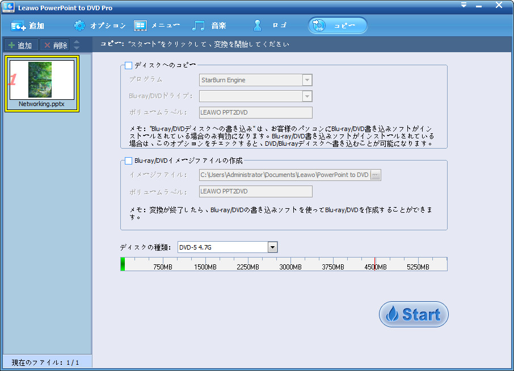This screenshot has width=514, height=371.
Task: Browse for image file location button
Action: click(x=376, y=175)
